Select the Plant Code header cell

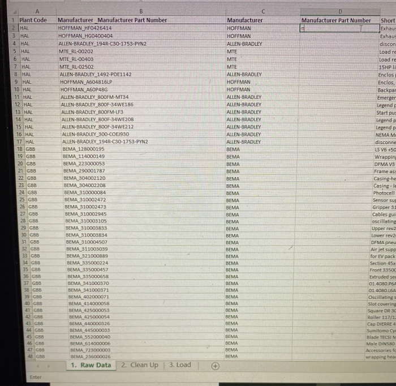(37, 20)
